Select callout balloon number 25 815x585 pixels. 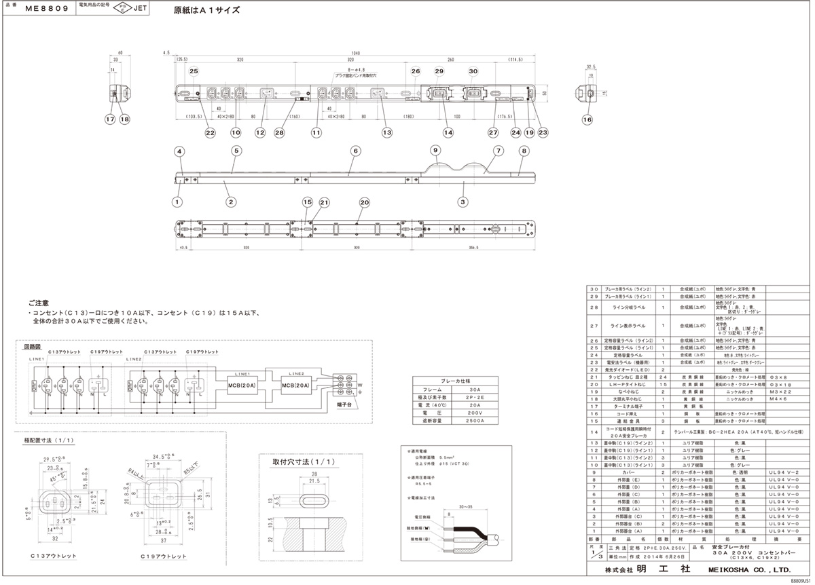(x=194, y=71)
